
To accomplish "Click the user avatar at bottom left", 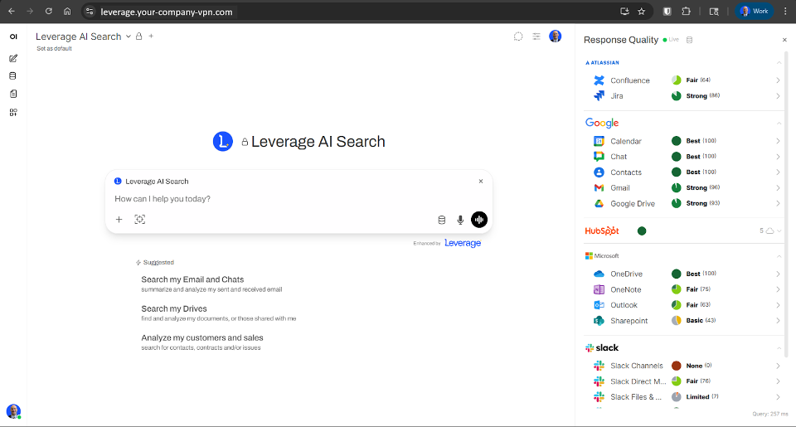I will [13, 411].
